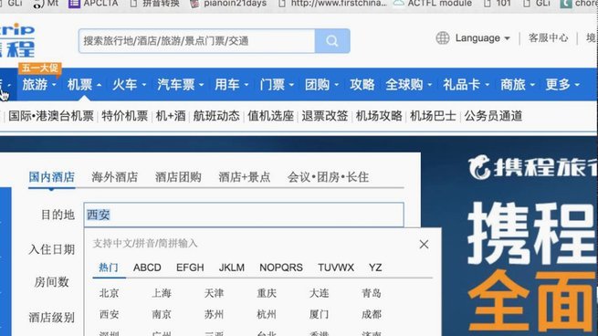Select the 热门 city tab
Screen dimensions: 598x336
[109, 268]
